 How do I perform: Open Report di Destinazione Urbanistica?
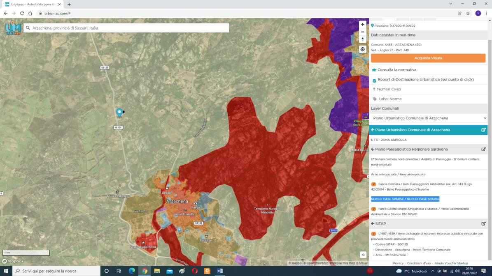pyautogui.click(x=425, y=80)
